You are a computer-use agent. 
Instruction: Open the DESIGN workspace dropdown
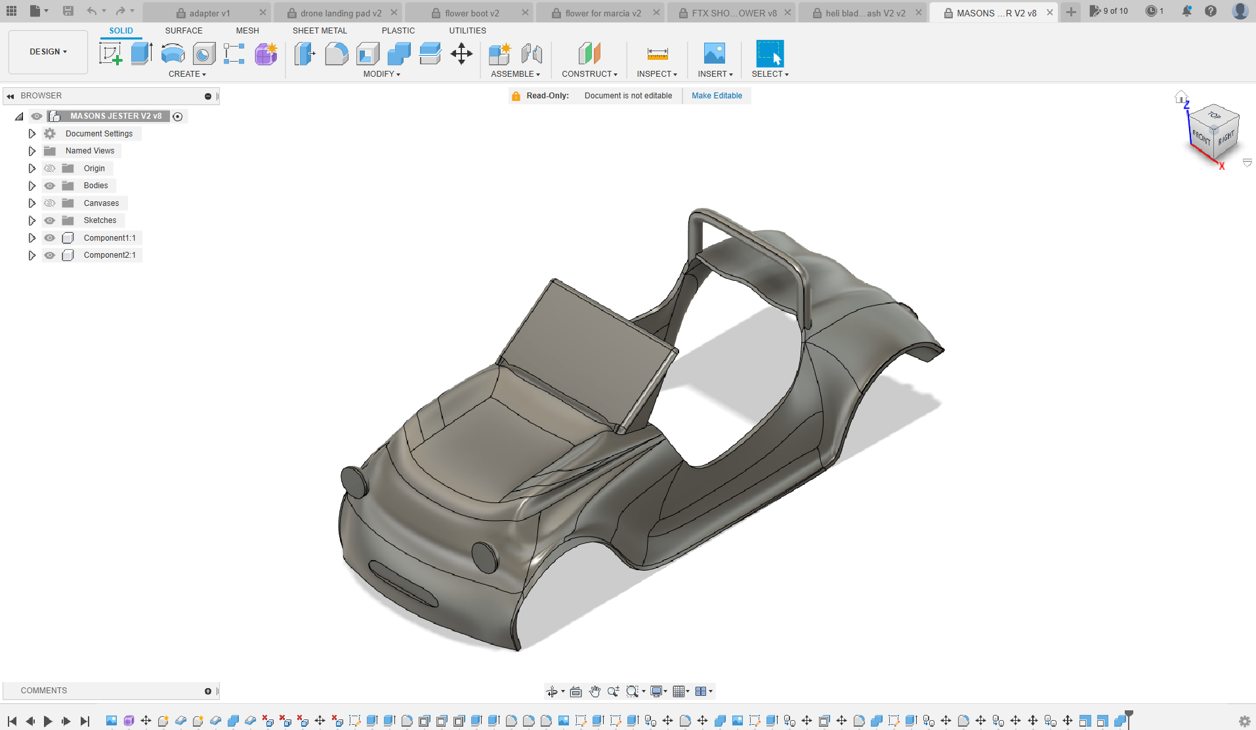click(48, 52)
